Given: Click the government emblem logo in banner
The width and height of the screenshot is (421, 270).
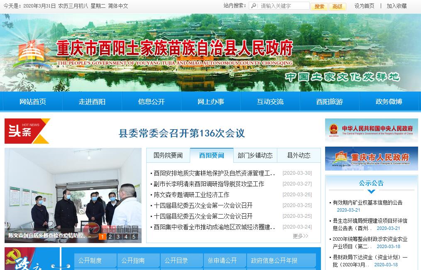Looking at the screenshot, I should [29, 55].
